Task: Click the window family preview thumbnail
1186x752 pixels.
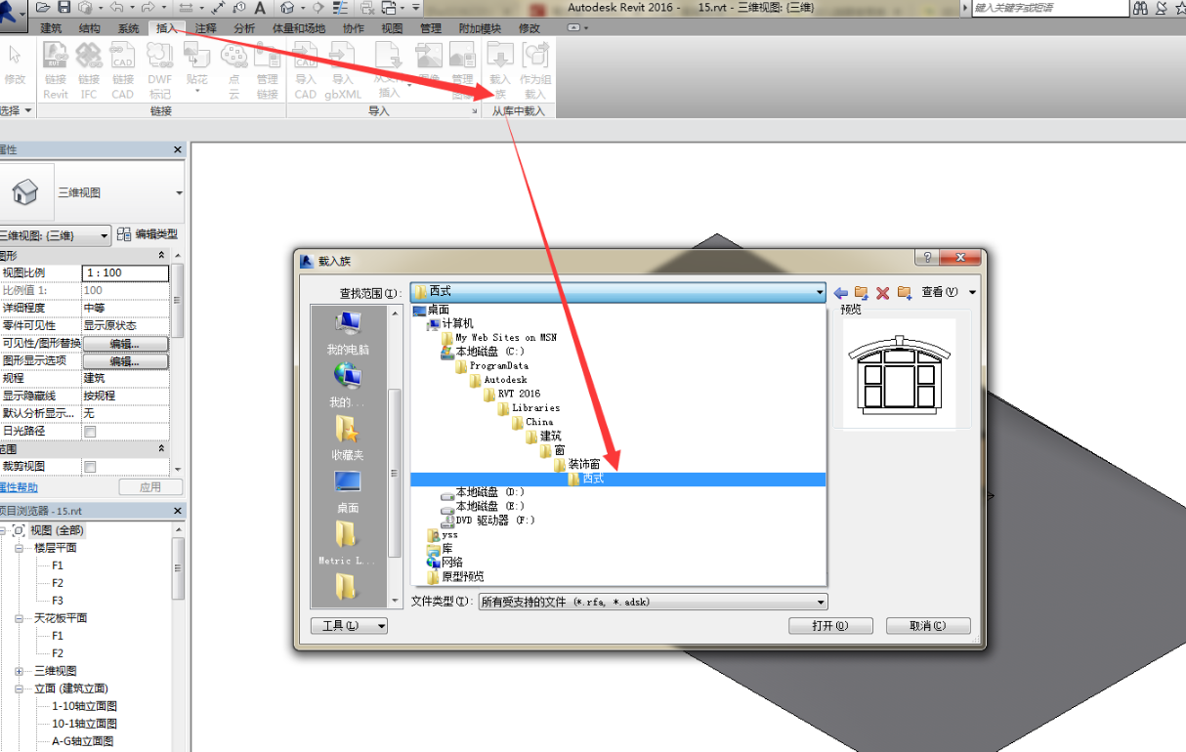Action: 899,372
